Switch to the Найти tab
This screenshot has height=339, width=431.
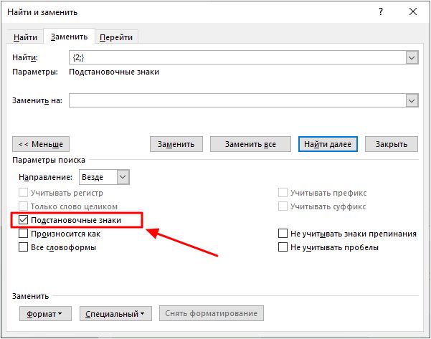25,37
